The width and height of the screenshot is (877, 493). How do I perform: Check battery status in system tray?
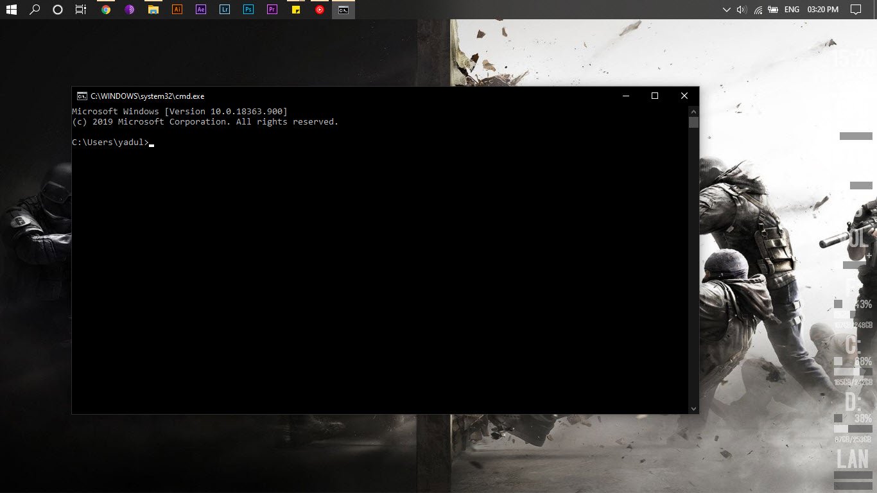773,10
